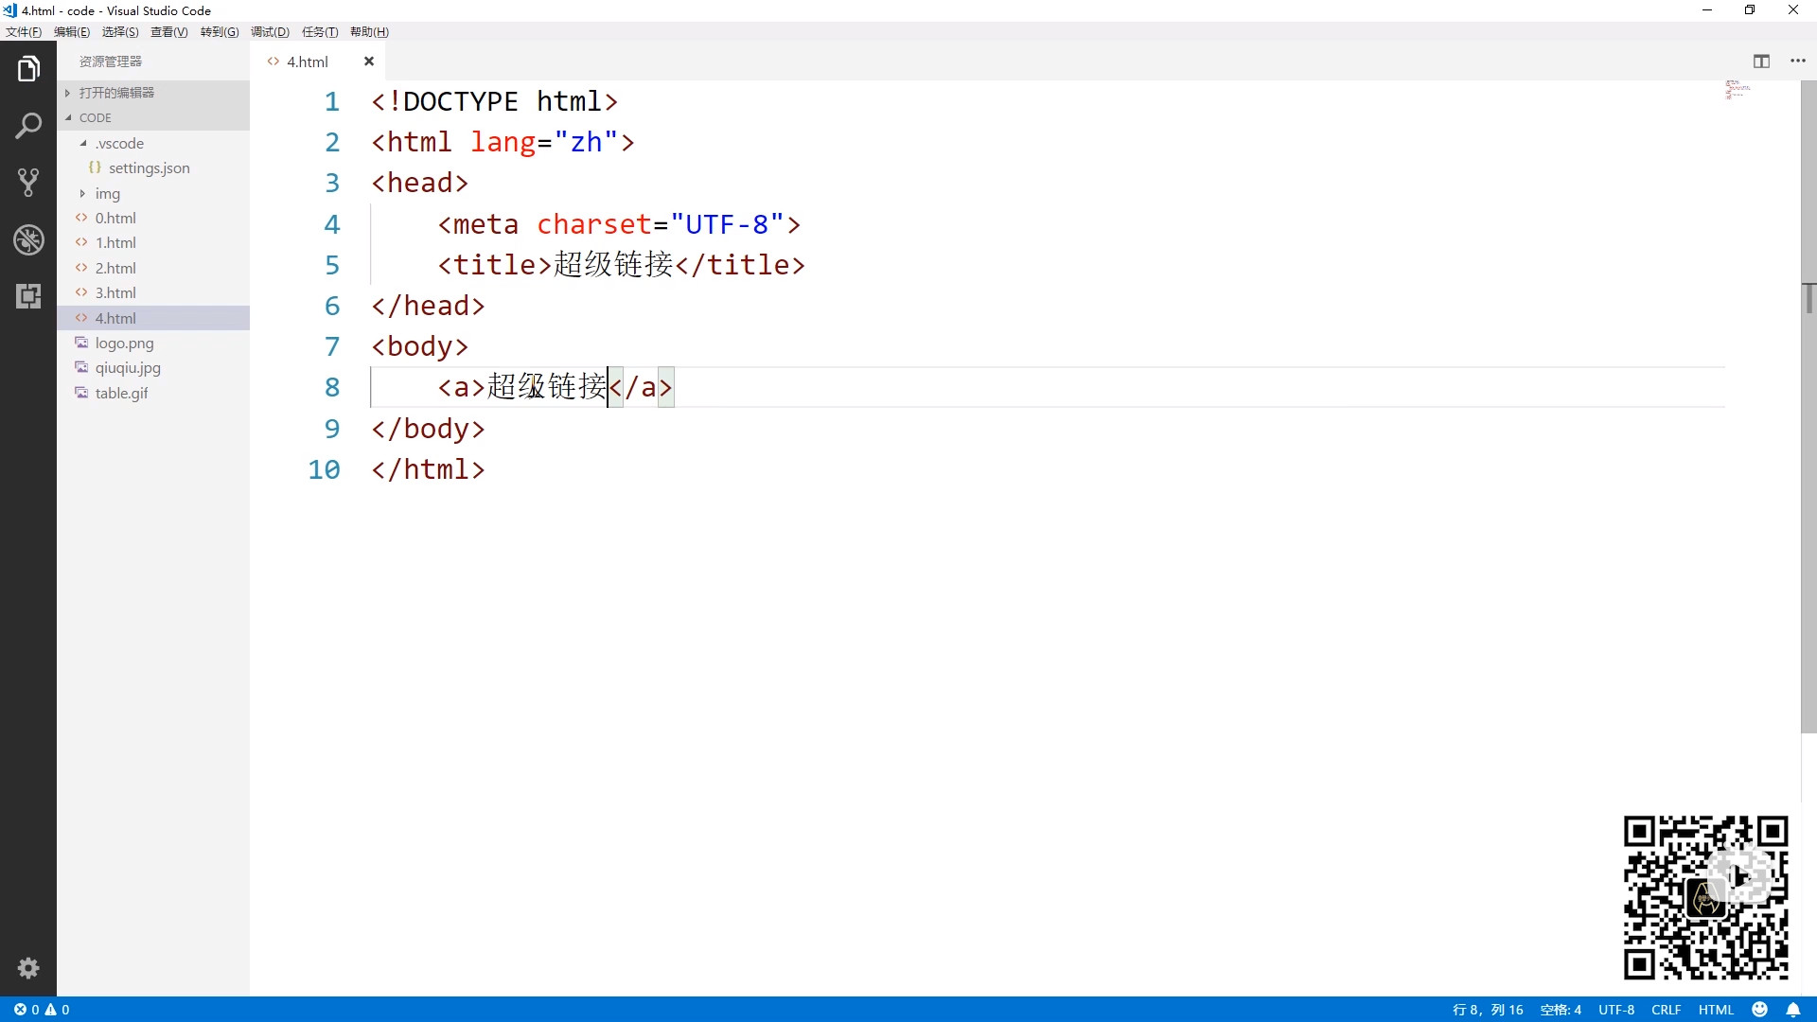Open the Extensions view icon
Viewport: 1817px width, 1022px height.
pyautogui.click(x=28, y=296)
